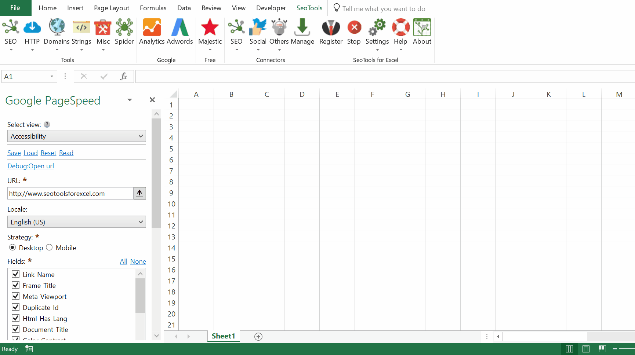
Task: Select the Desktop strategy radio button
Action: [x=12, y=248]
